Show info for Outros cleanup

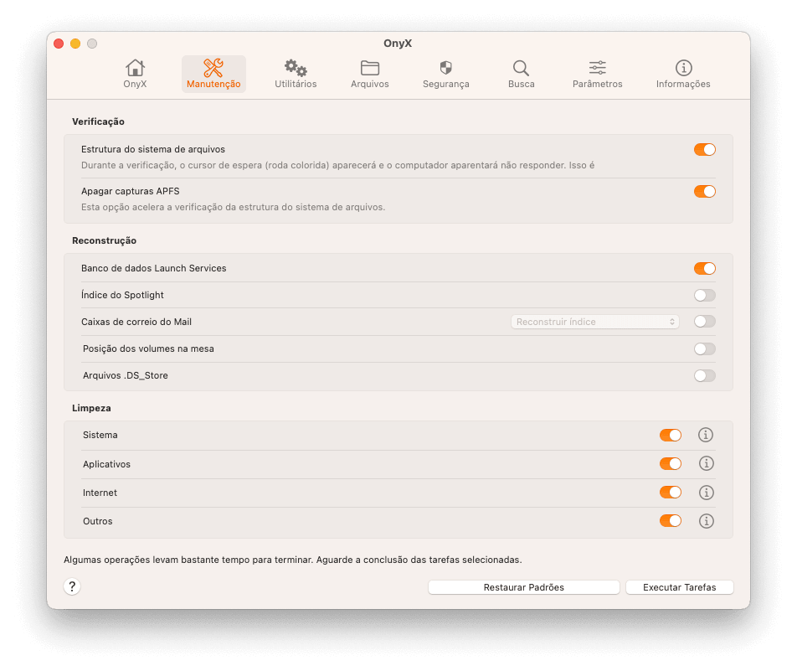point(706,521)
